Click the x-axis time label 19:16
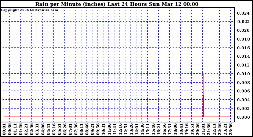Image resolution: width=253 pixels, height=137 pixels. (187, 129)
